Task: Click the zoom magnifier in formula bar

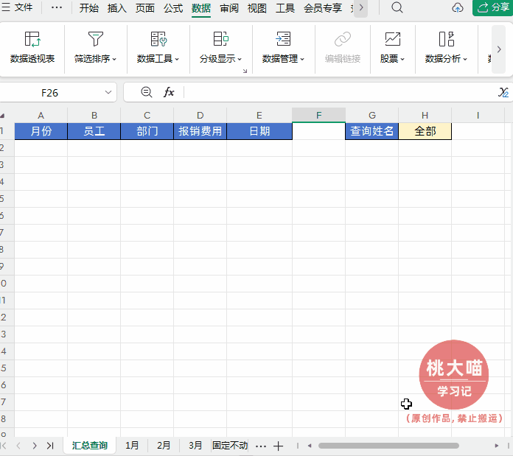Action: [x=146, y=93]
